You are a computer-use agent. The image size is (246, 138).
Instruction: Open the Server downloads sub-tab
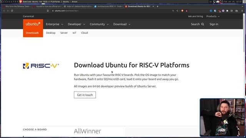(x=64, y=33)
